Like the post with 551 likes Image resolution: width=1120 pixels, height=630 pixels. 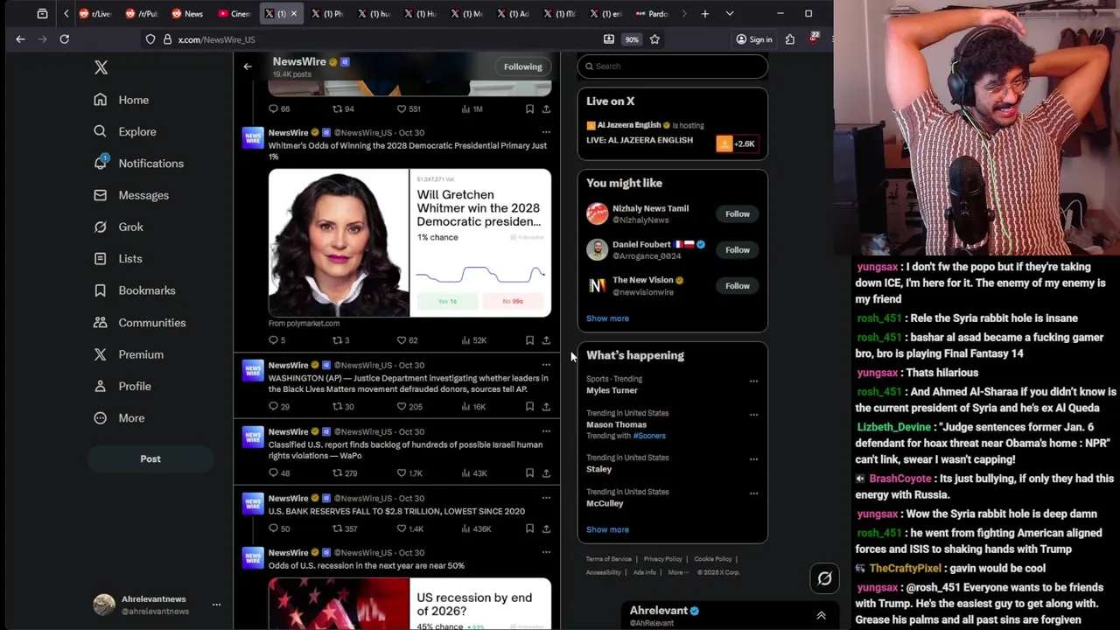click(409, 109)
